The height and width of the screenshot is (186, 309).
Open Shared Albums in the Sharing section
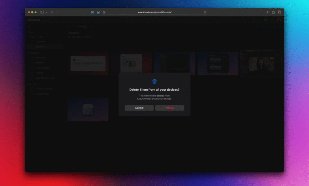pos(44,89)
